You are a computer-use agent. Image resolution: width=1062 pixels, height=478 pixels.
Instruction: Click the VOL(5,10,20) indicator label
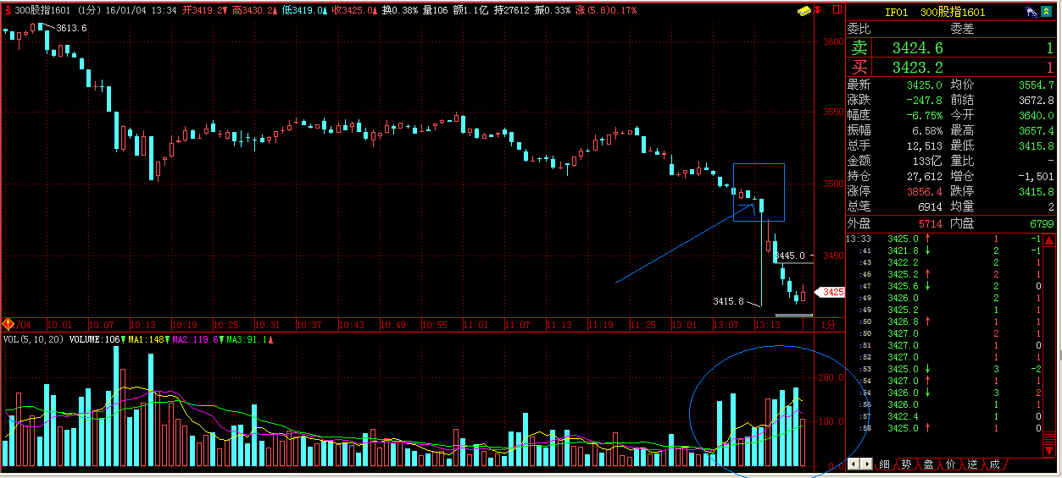pyautogui.click(x=33, y=339)
